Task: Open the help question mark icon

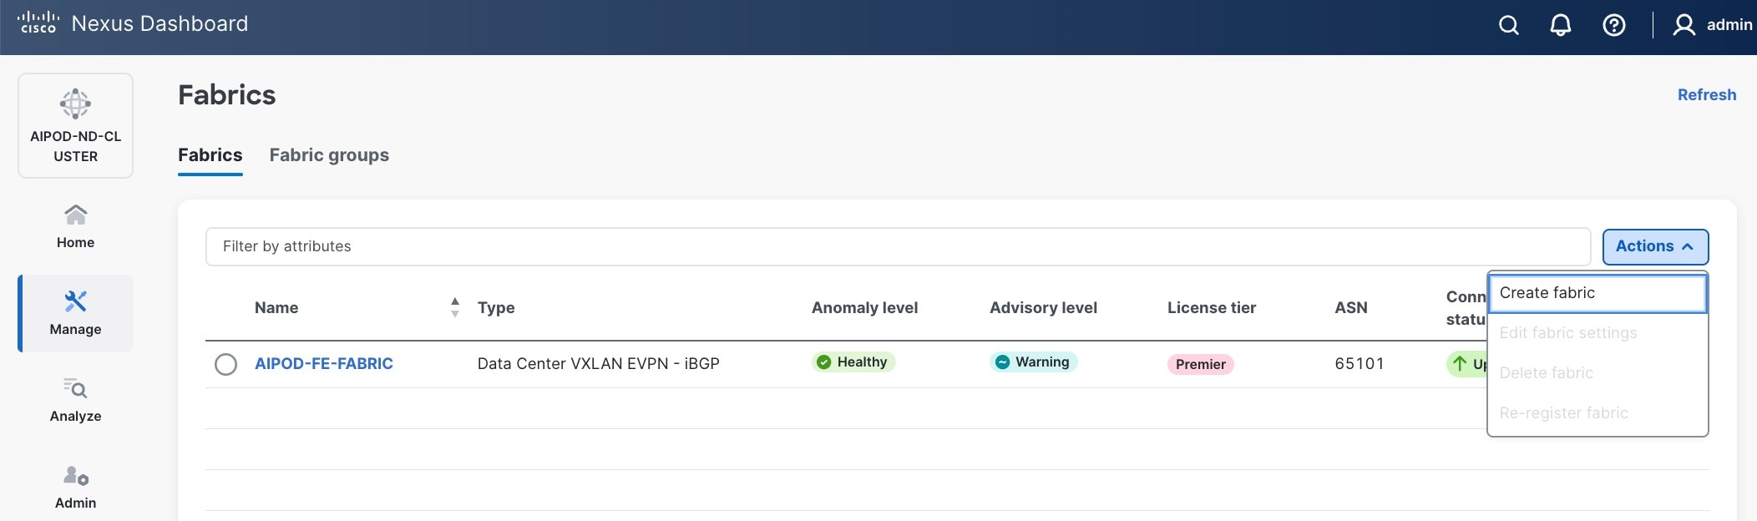Action: pos(1613,25)
